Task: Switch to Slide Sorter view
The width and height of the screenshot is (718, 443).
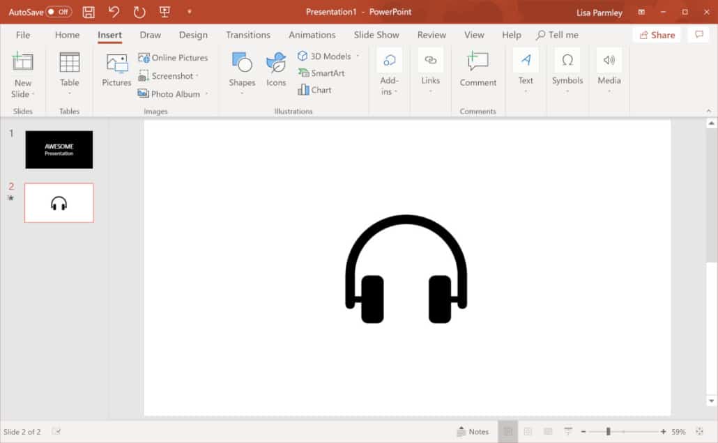Action: coord(528,431)
